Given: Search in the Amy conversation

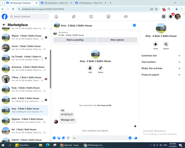Looking at the screenshot, I should coord(166,44).
